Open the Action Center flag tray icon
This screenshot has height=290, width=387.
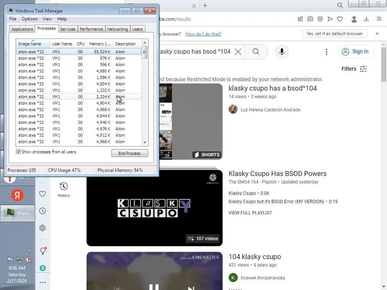[x=10, y=260]
